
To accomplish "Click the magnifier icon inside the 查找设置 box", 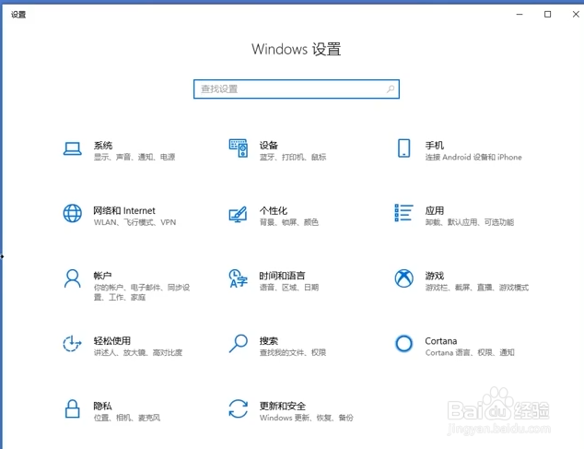I will coord(391,89).
